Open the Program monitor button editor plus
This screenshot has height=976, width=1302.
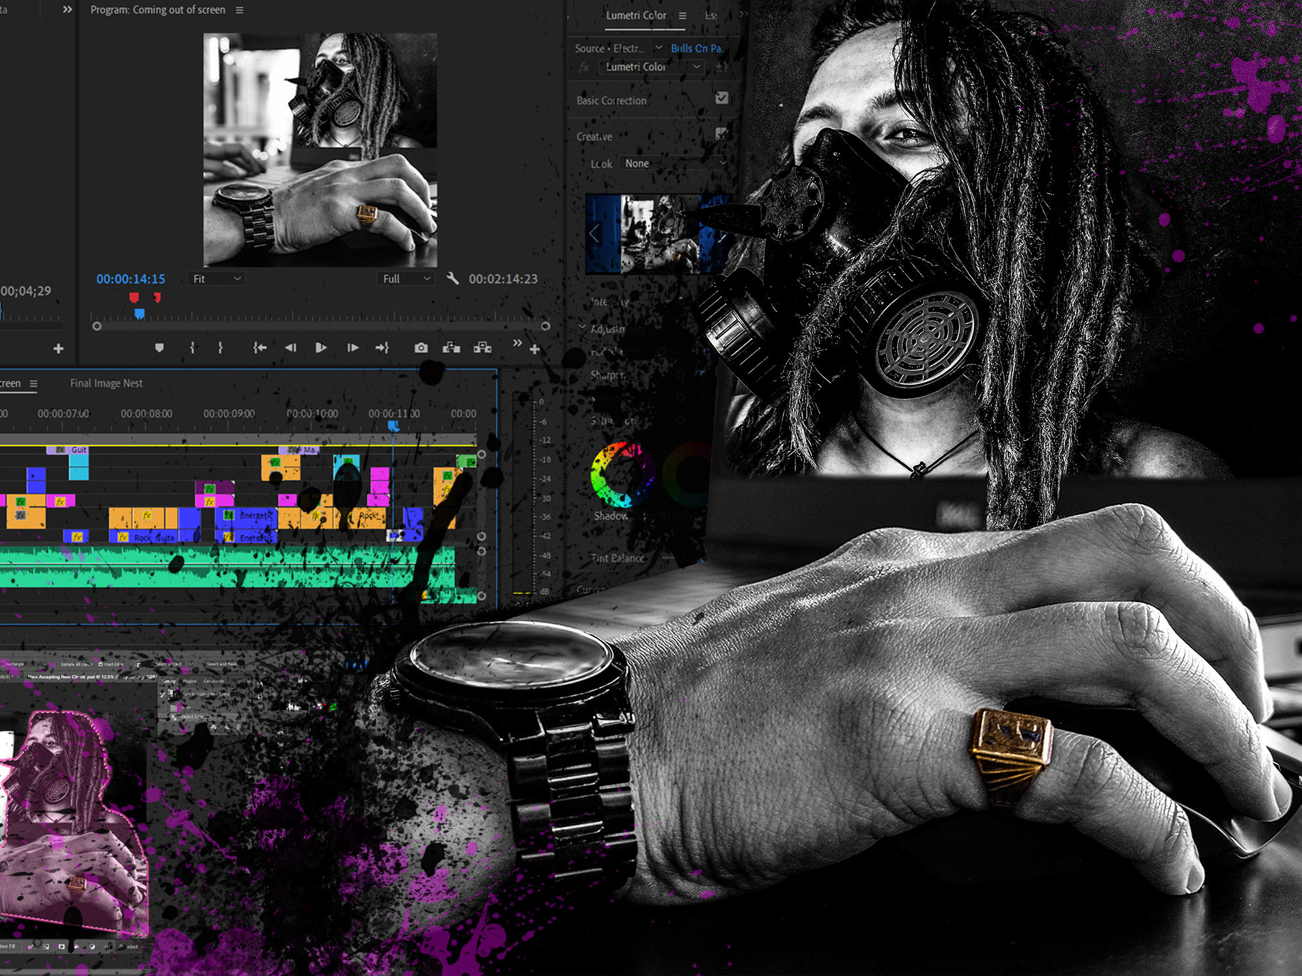(534, 349)
